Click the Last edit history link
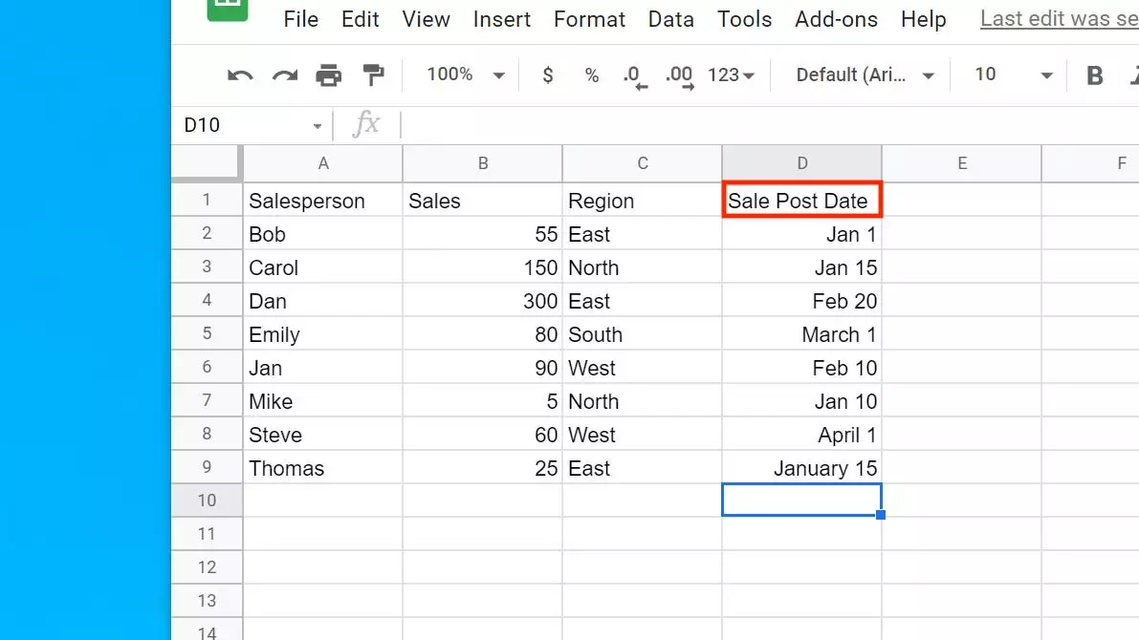Screen dimensions: 1139x640 point(1059,19)
